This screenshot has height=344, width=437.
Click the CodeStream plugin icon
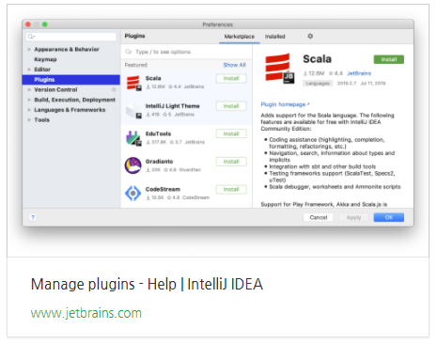[133, 193]
